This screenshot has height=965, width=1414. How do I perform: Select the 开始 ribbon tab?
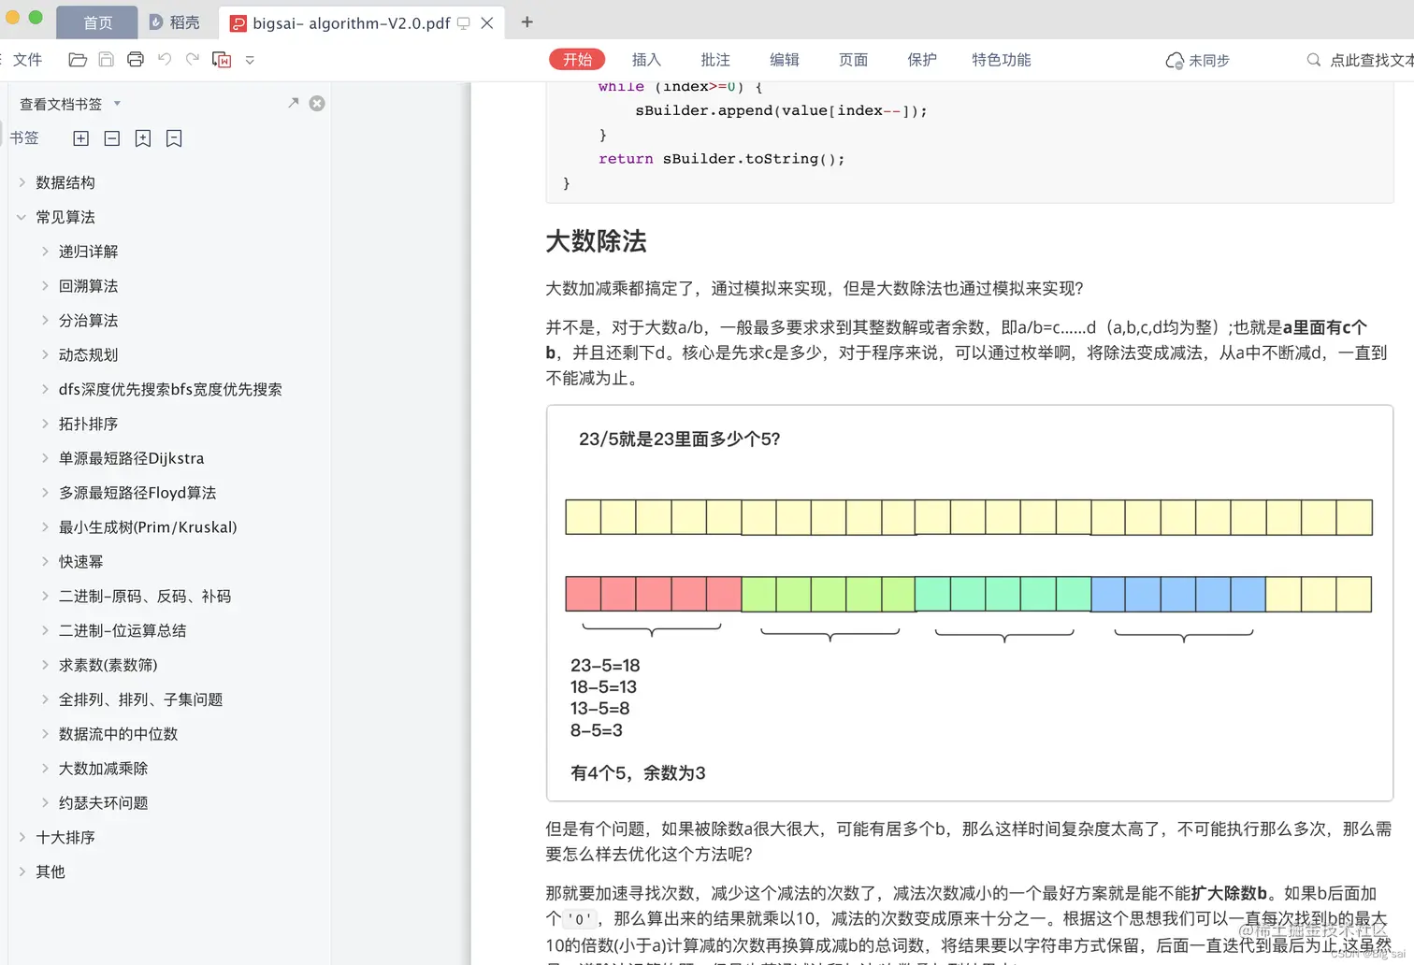577,60
